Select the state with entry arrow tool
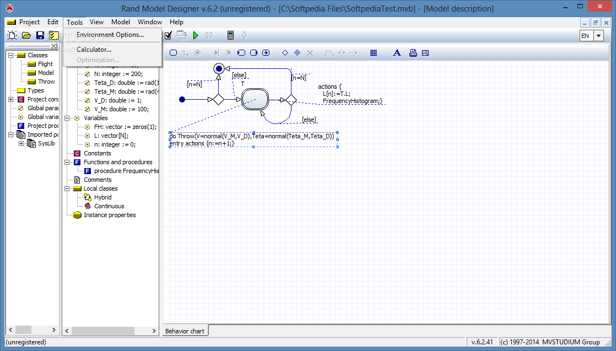 pyautogui.click(x=241, y=53)
